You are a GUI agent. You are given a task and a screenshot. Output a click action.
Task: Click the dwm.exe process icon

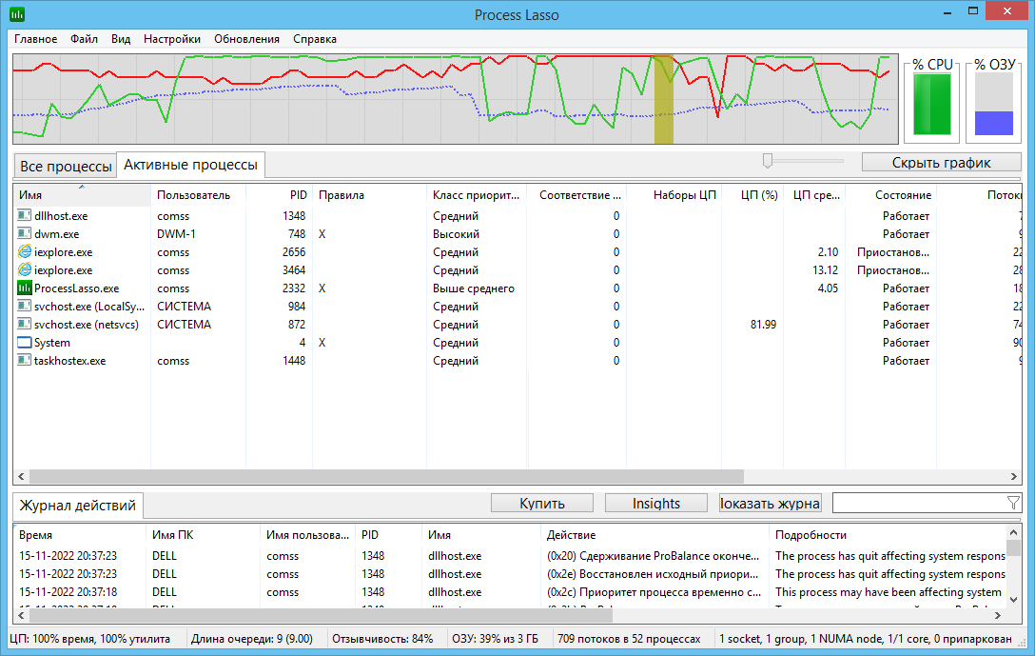point(25,233)
